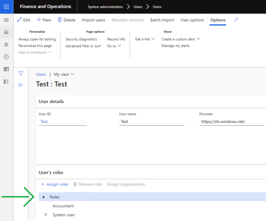Click System administration breadcrumb
Image resolution: width=266 pixels, height=221 pixels.
[x=105, y=7]
